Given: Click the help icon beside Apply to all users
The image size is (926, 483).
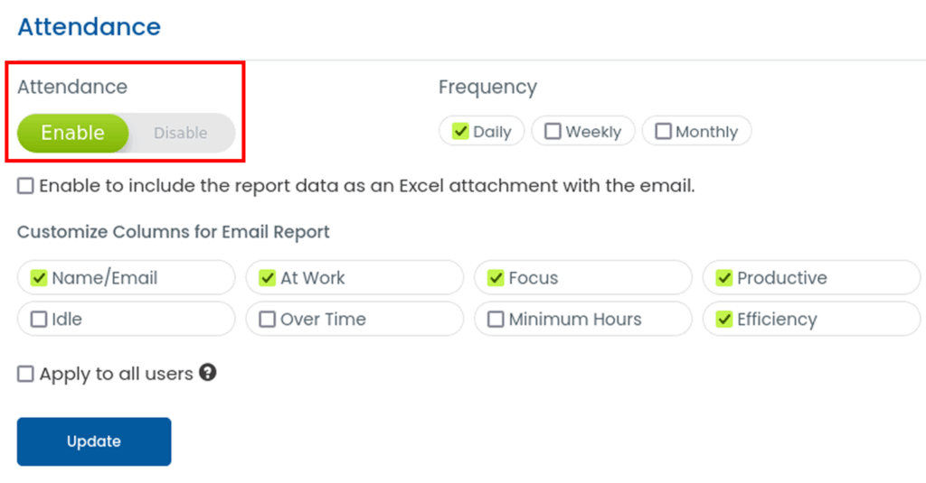Looking at the screenshot, I should click(208, 372).
